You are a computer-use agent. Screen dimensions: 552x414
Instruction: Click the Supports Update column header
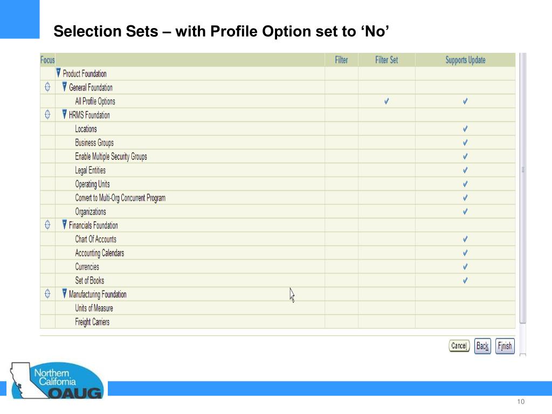pos(465,60)
